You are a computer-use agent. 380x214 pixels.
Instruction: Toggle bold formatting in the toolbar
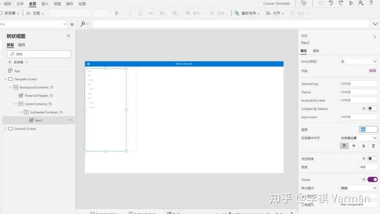pyautogui.click(x=117, y=13)
